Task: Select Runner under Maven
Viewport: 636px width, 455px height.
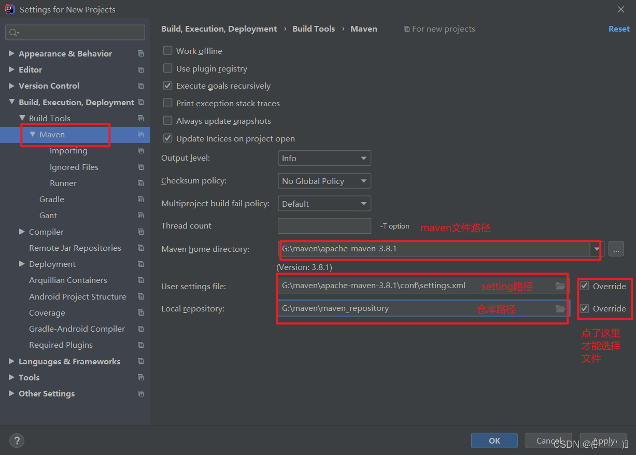Action: (x=63, y=183)
